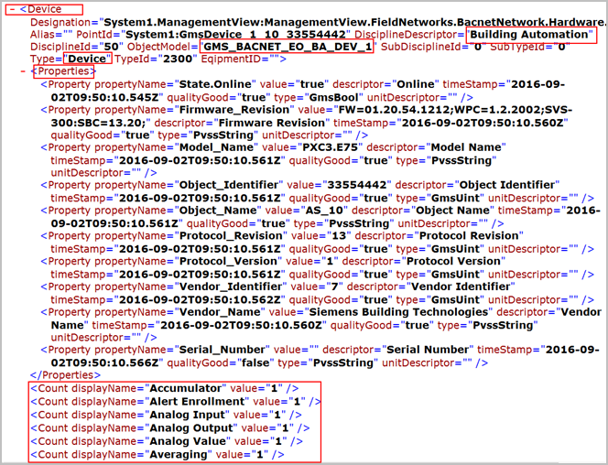Screen dimensions: 608x465
Task: Select the Accumulator count entry
Action: [165, 388]
